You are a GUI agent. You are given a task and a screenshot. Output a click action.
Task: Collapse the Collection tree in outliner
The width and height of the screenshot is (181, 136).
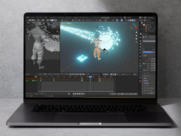(142, 25)
